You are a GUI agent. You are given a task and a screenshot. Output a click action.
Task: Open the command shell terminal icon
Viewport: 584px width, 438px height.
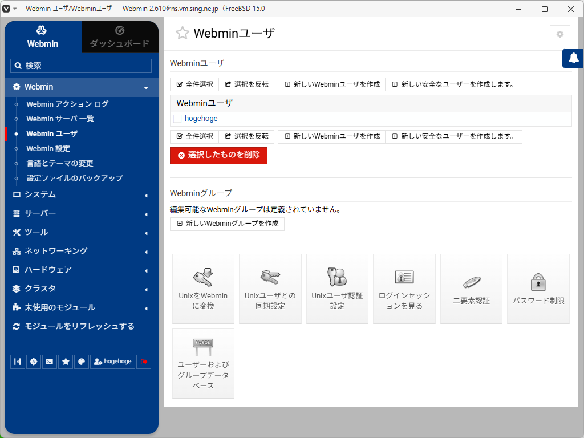point(50,362)
